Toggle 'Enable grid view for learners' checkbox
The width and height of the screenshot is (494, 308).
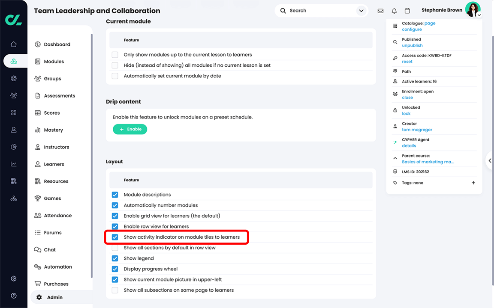pyautogui.click(x=115, y=216)
